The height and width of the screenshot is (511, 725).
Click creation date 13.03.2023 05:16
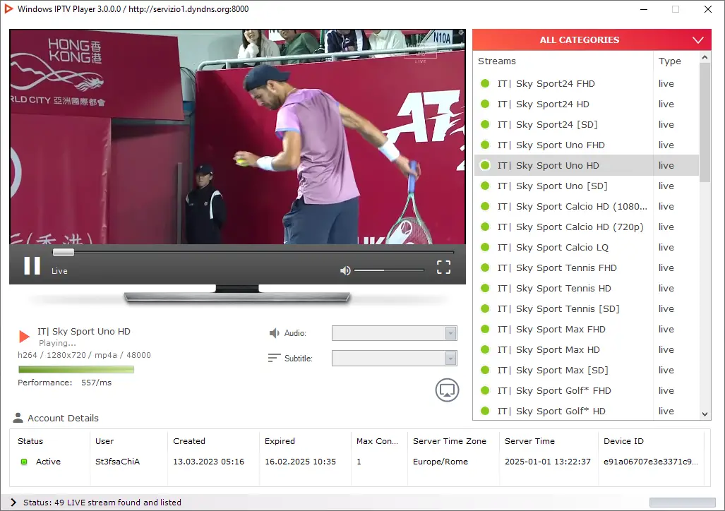click(208, 462)
